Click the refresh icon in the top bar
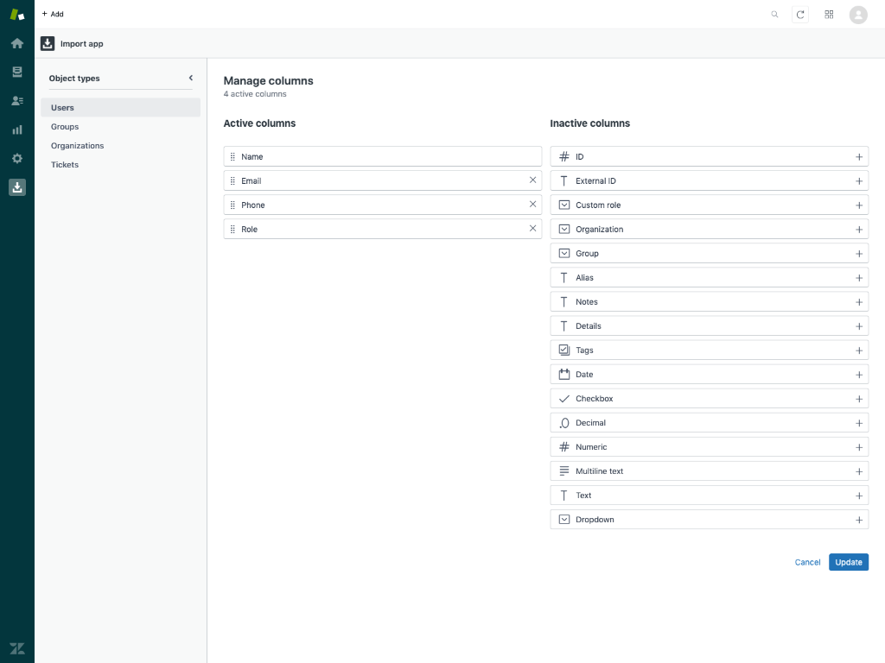Image resolution: width=885 pixels, height=663 pixels. [x=801, y=14]
